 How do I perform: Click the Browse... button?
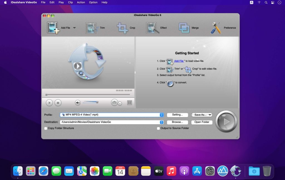pos(177,122)
